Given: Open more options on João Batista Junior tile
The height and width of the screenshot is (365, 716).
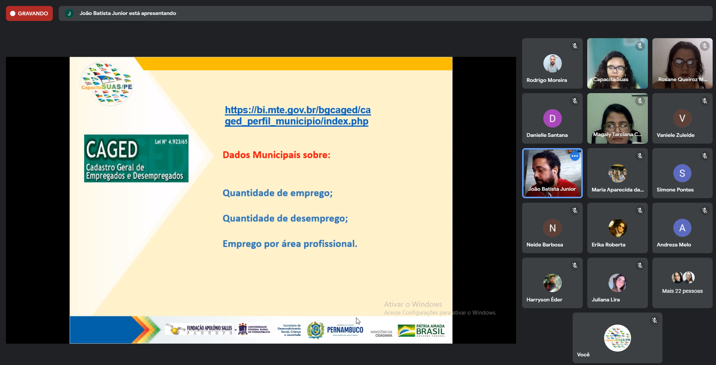Looking at the screenshot, I should point(575,156).
